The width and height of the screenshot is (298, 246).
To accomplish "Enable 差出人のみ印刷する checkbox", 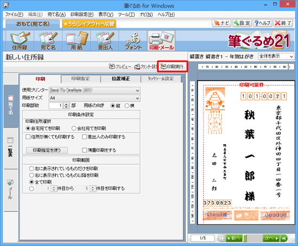I will [x=104, y=137].
